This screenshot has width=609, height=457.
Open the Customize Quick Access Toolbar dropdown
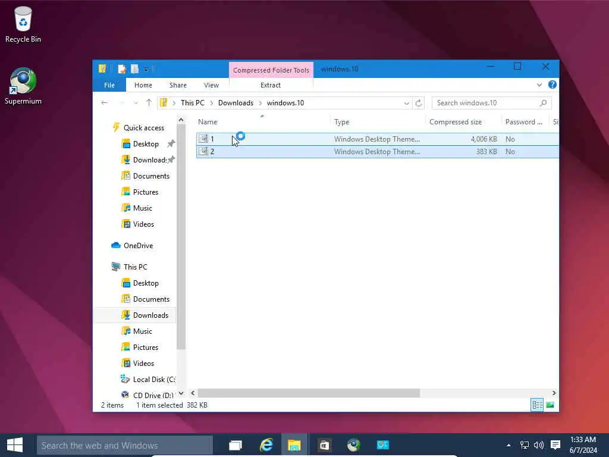pyautogui.click(x=146, y=69)
